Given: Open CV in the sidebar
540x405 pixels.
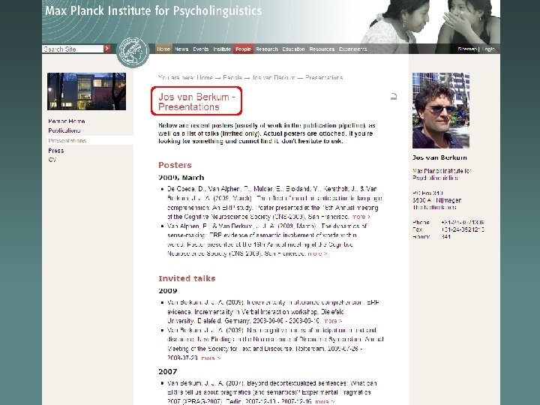Looking at the screenshot, I should 52,160.
